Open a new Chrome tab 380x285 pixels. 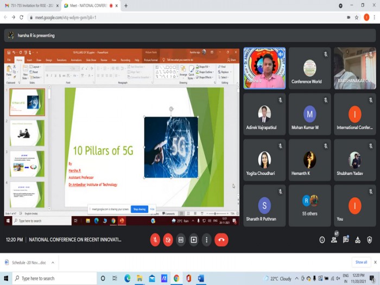126,5
